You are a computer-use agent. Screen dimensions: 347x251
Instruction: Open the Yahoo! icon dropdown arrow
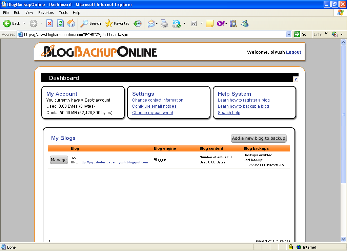(x=226, y=23)
